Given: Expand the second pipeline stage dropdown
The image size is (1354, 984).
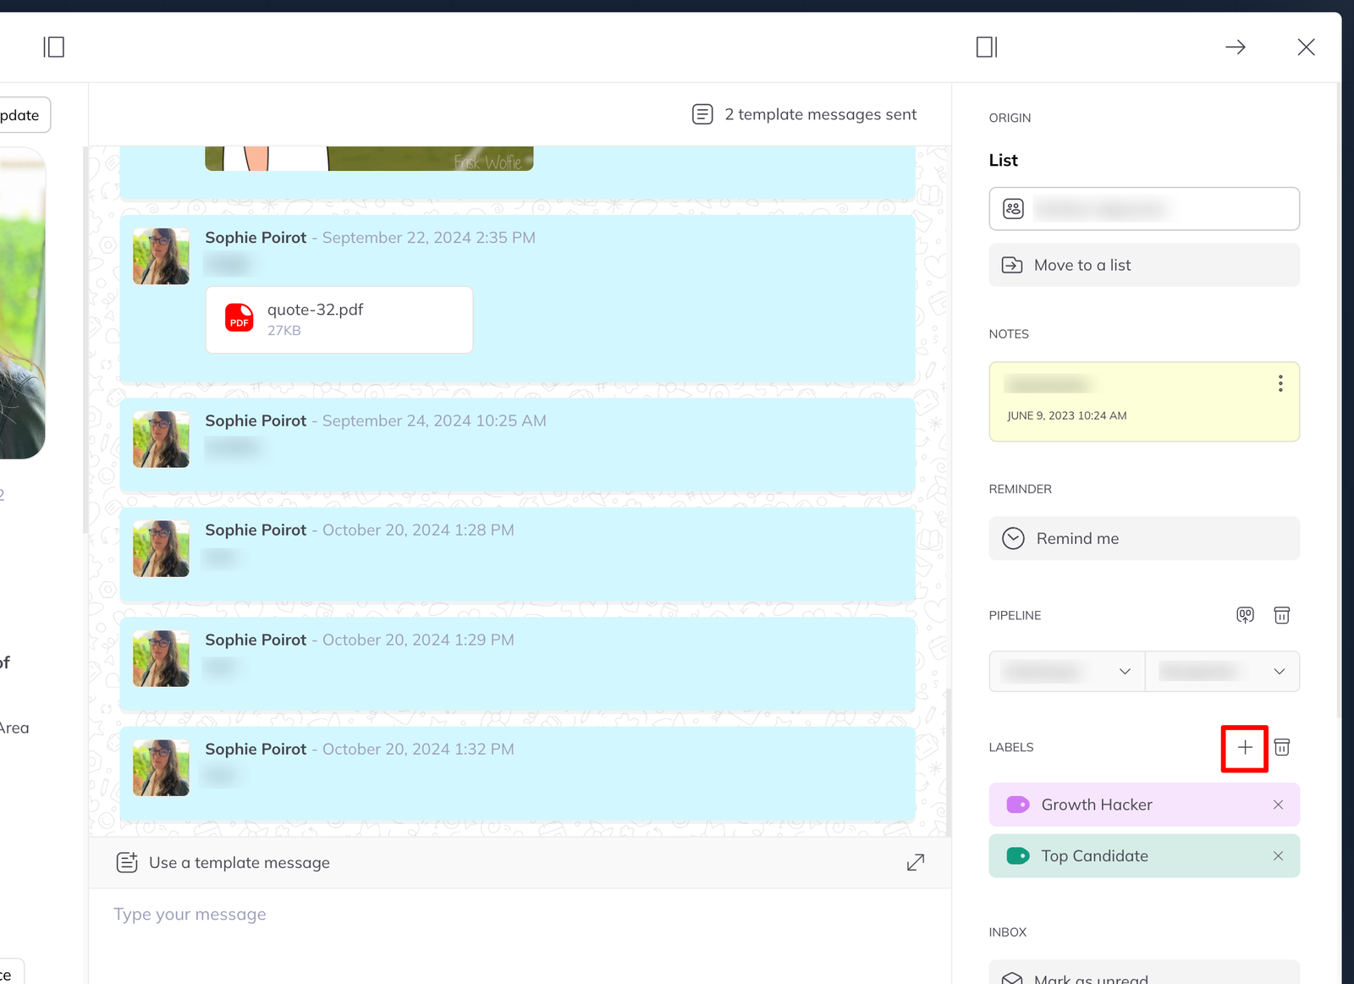Looking at the screenshot, I should click(1223, 671).
